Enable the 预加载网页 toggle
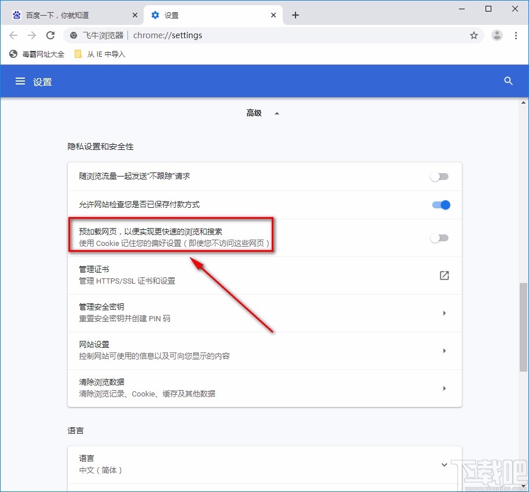 pyautogui.click(x=440, y=237)
